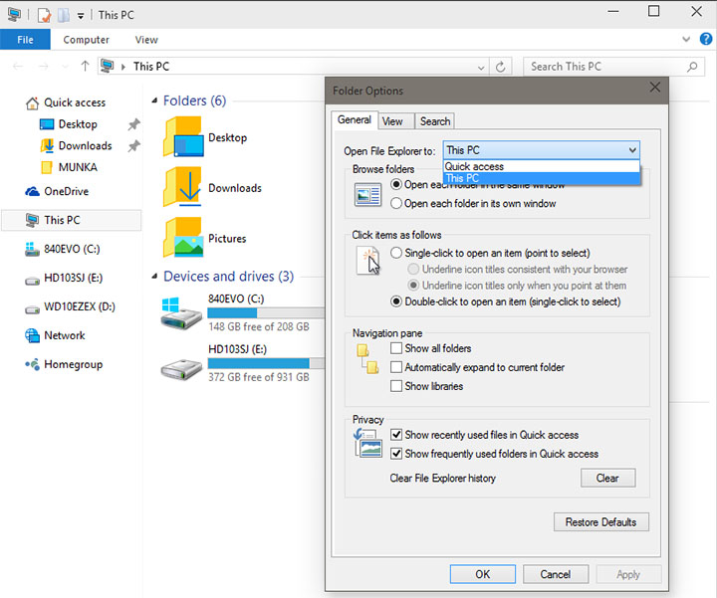
Task: Enable Show all folders checkbox
Action: (x=396, y=348)
